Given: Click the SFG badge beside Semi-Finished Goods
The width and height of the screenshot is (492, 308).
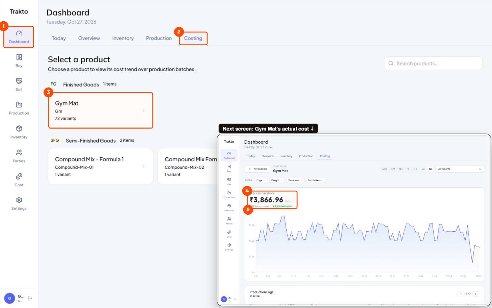Looking at the screenshot, I should tap(55, 140).
